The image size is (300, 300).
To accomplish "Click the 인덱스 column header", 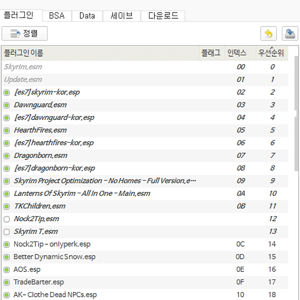I will 240,53.
